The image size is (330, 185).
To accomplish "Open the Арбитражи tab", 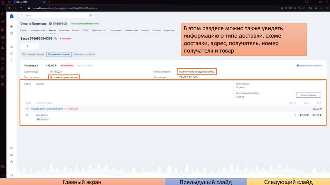I will [x=116, y=30].
